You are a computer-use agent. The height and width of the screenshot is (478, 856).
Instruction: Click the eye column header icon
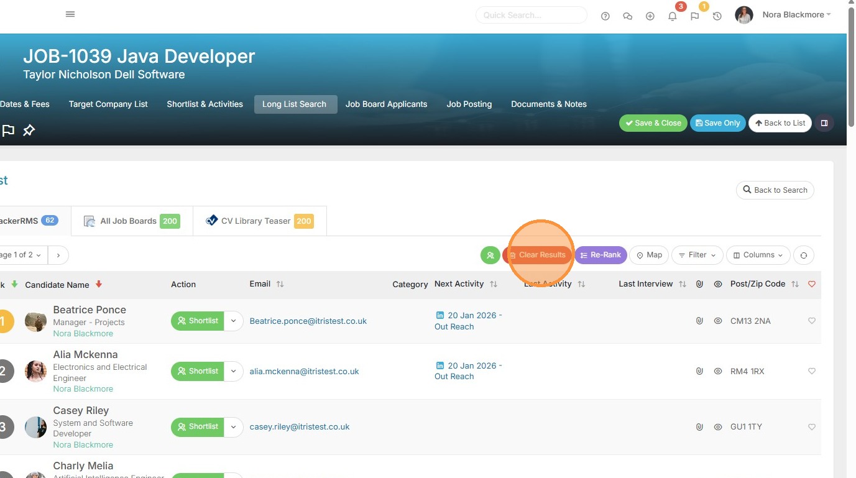click(718, 284)
